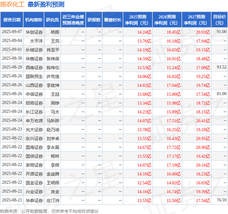Select the 申万宏源 institution cell

click(x=34, y=121)
